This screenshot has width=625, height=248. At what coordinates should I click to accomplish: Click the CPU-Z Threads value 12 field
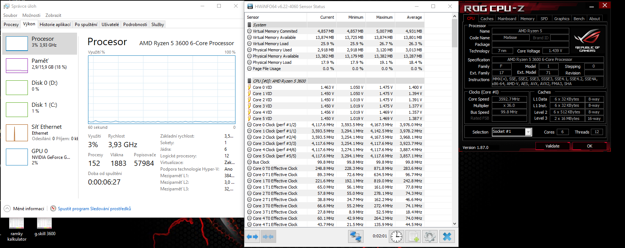click(x=597, y=132)
